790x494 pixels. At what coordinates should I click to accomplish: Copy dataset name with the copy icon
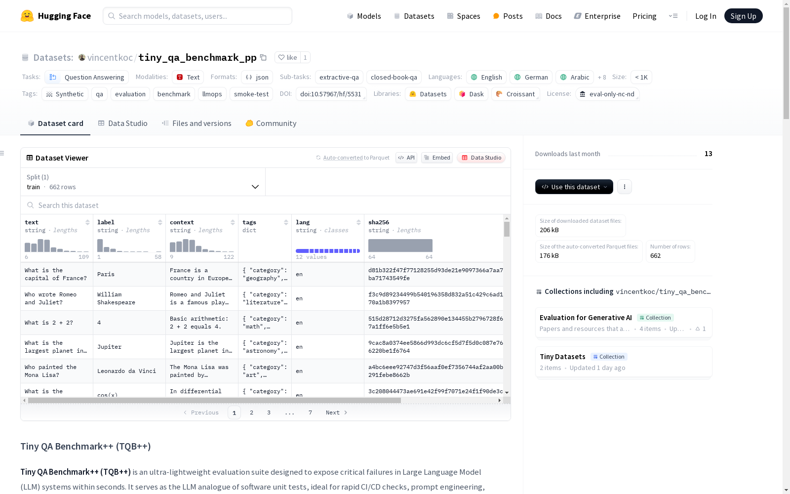click(264, 58)
